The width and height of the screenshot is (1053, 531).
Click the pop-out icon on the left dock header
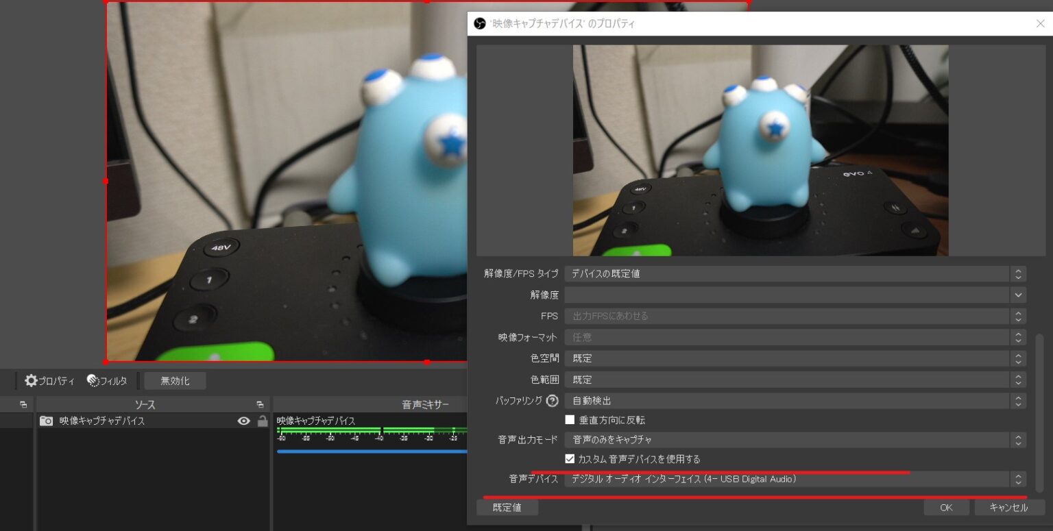(21, 404)
